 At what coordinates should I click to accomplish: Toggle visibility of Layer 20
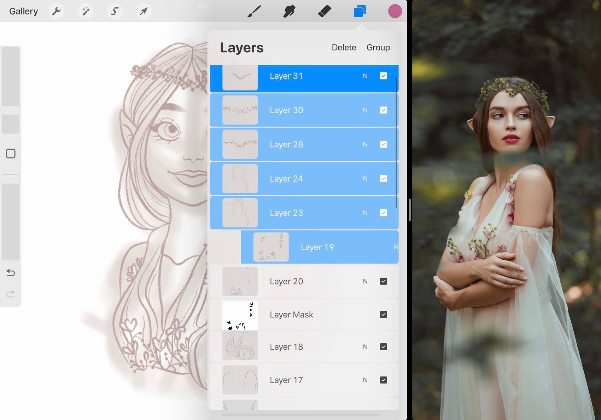(384, 281)
